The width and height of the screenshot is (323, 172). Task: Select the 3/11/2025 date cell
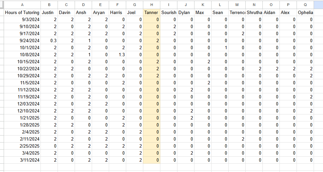(x=22, y=160)
